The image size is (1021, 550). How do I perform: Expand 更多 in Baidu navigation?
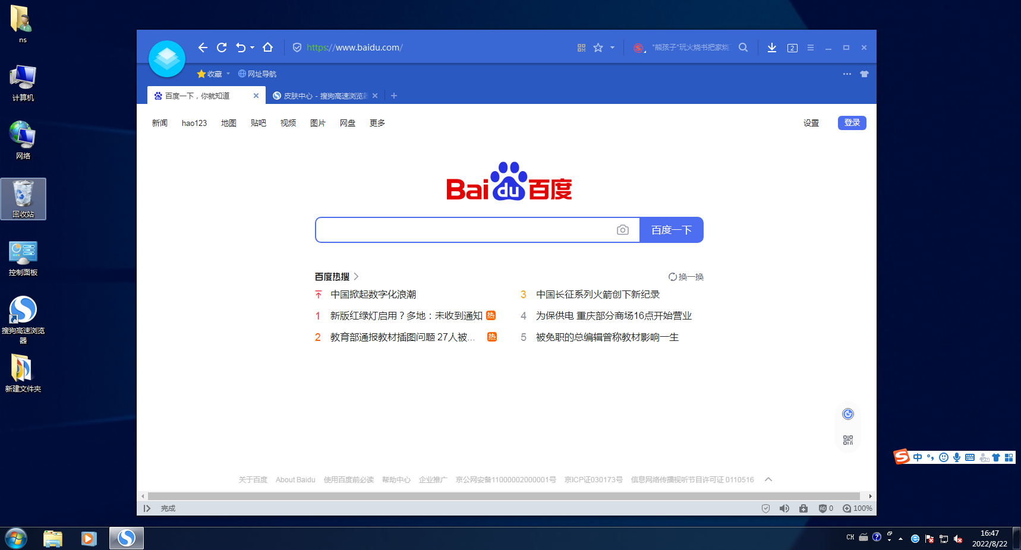(x=377, y=123)
